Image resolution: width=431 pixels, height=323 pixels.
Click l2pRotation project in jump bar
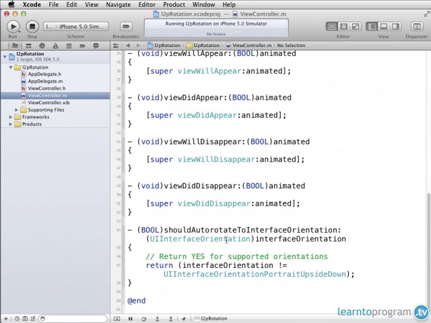point(164,46)
